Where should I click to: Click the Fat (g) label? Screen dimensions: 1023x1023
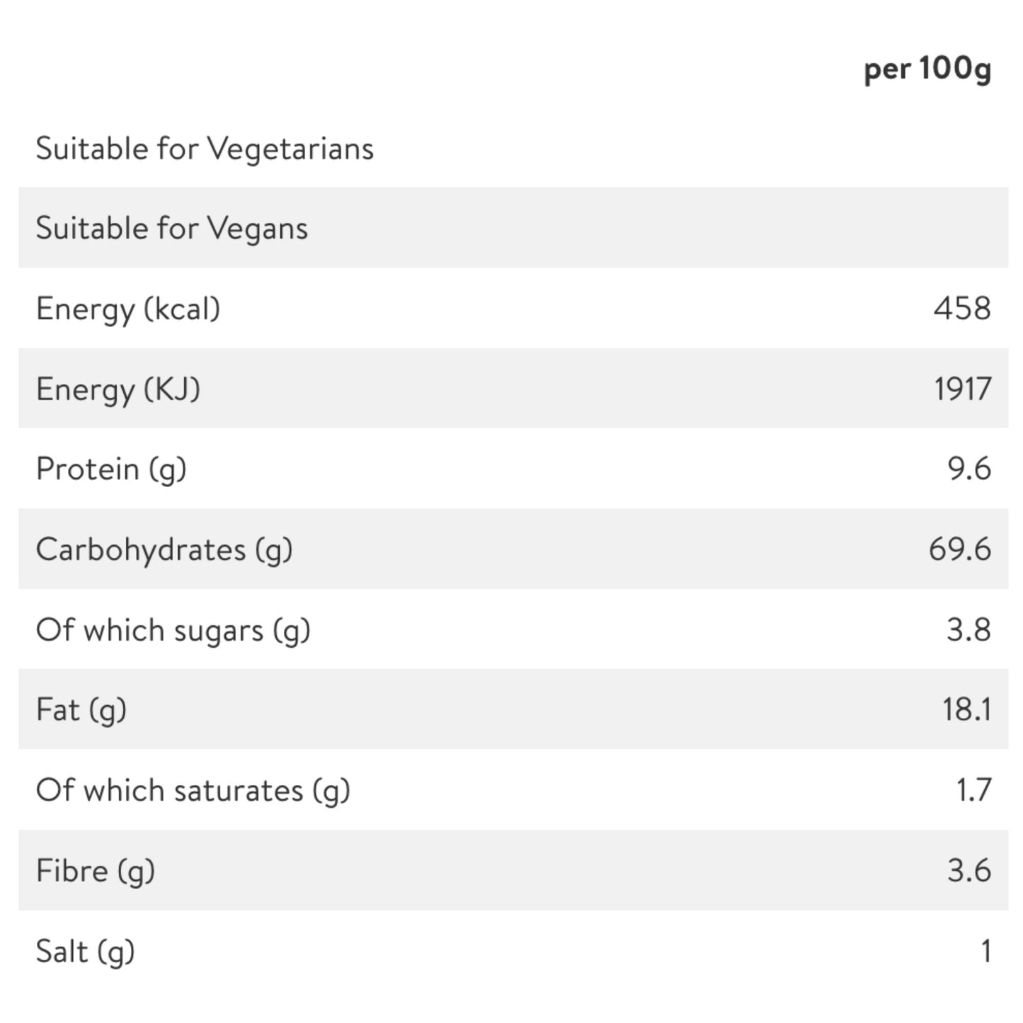81,710
